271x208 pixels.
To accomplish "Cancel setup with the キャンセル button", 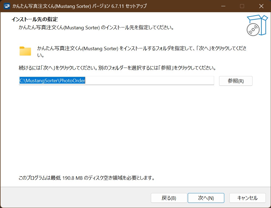I will [247, 198].
